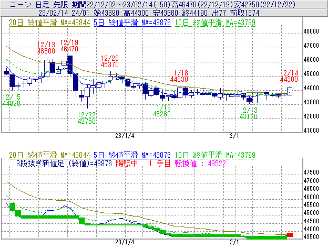
Task: Click the 10日 終値平滑 legend in lower chart
Action: (215, 155)
